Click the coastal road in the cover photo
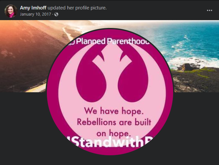Image resolution: width=219 pixels, height=165 pixels. 68,33
